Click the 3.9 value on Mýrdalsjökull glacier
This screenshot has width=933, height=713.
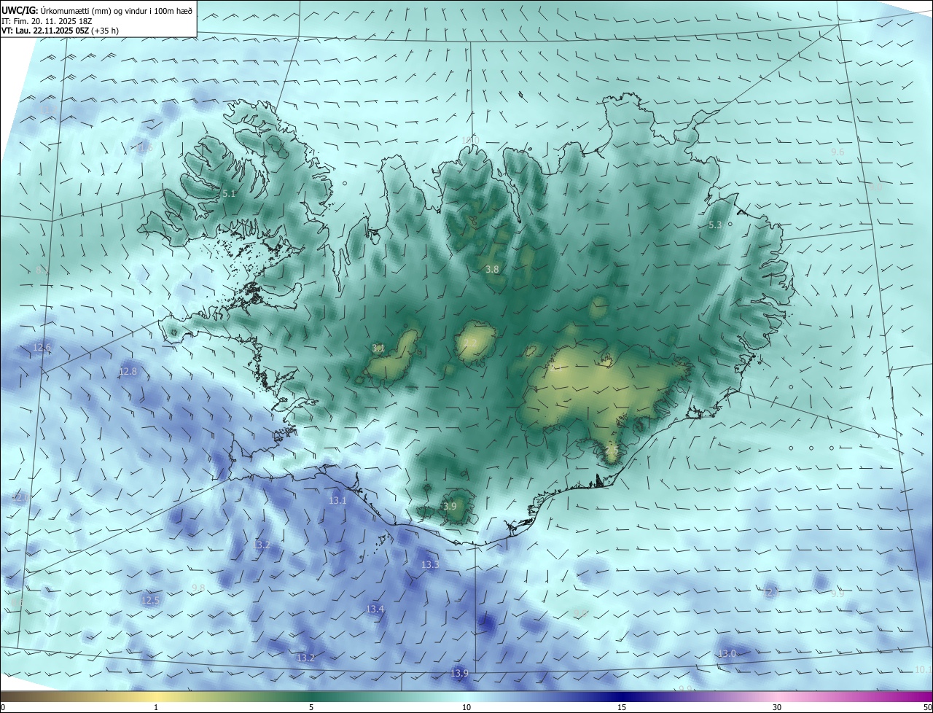(450, 507)
